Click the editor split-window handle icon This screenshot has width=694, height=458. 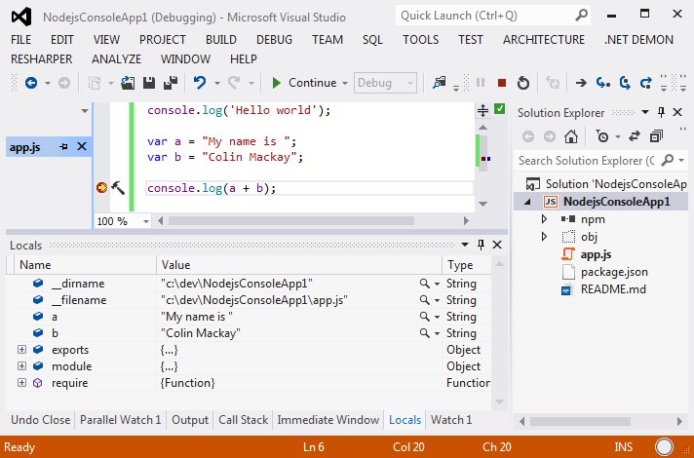482,110
